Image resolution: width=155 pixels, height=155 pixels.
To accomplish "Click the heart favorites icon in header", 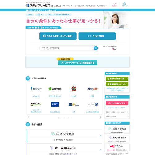I will (115, 4).
